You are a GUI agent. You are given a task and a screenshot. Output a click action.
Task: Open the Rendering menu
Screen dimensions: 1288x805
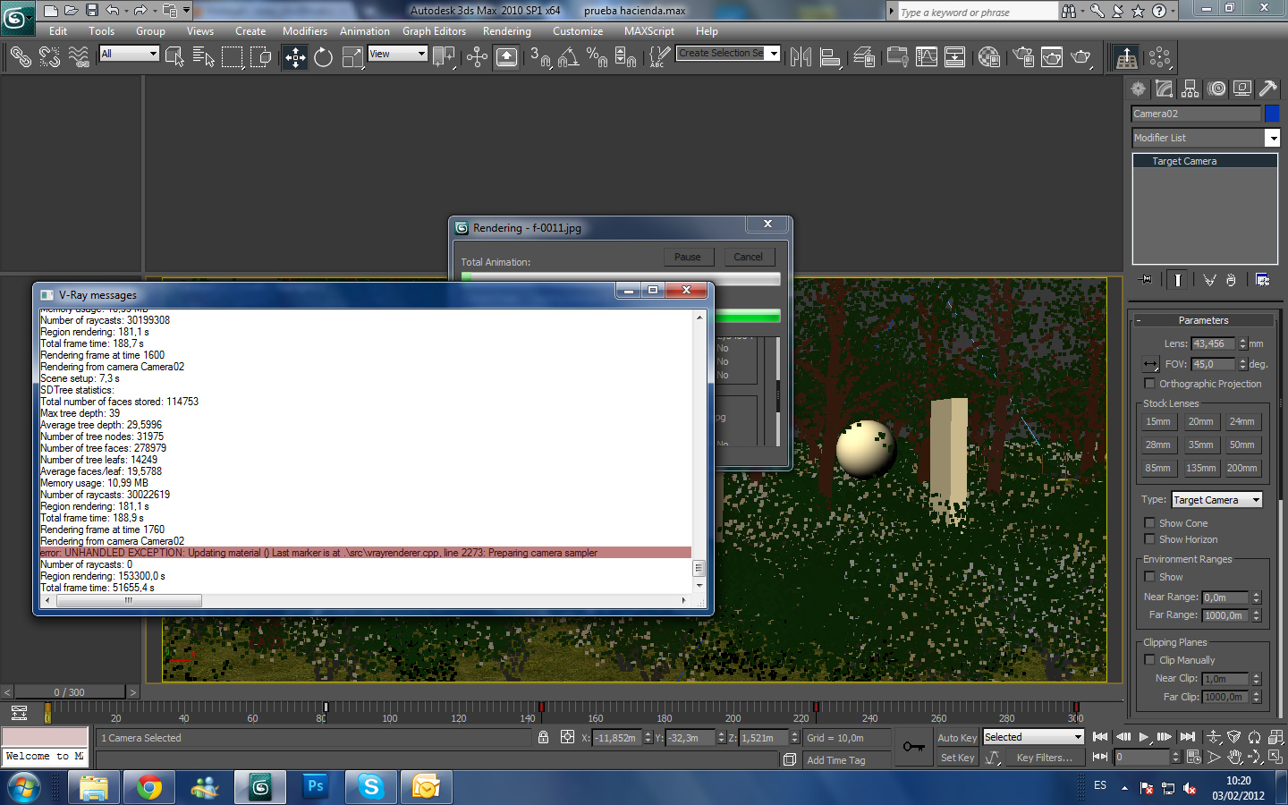coord(507,31)
